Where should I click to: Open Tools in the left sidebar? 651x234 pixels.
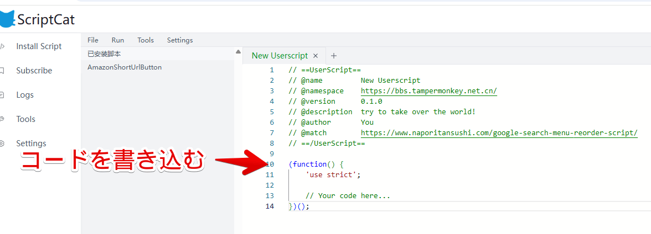click(x=25, y=119)
